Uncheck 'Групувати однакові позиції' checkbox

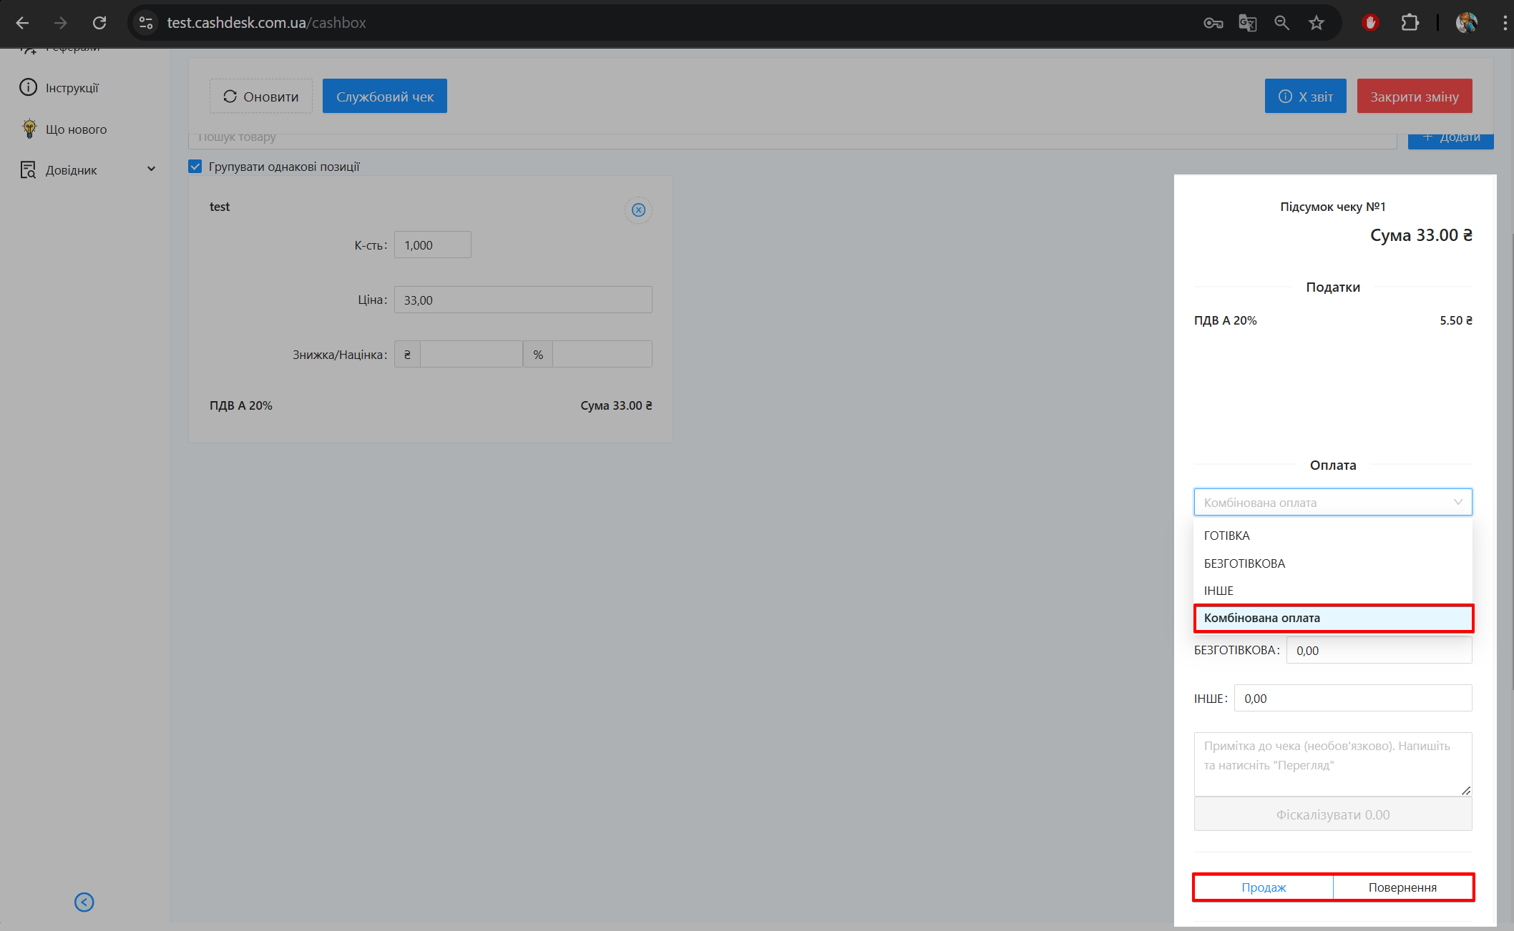[195, 167]
